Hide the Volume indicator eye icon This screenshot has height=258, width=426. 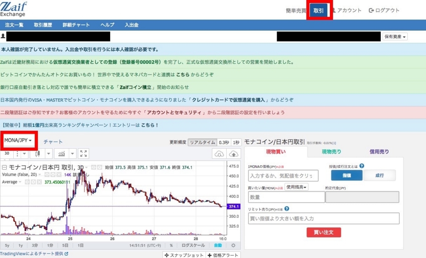point(47,174)
